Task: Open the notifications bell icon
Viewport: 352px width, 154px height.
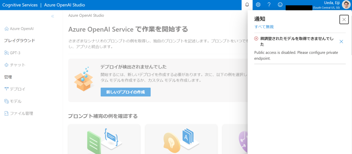Action: point(247,5)
